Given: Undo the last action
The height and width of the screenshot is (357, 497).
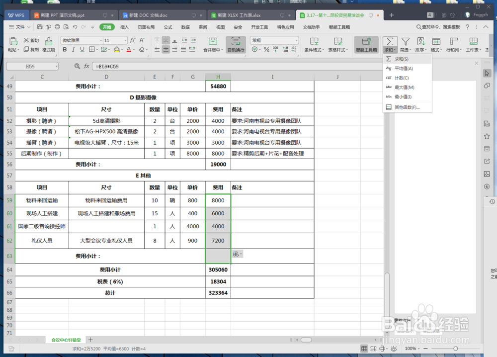Looking at the screenshot, I should 75,27.
